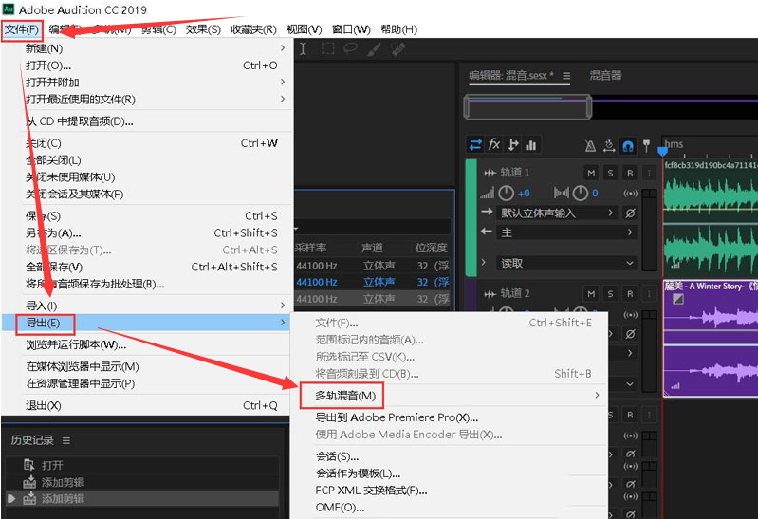This screenshot has height=519, width=758.
Task: Open the 主 output dropdown on 轨道 1
Action: (x=566, y=232)
